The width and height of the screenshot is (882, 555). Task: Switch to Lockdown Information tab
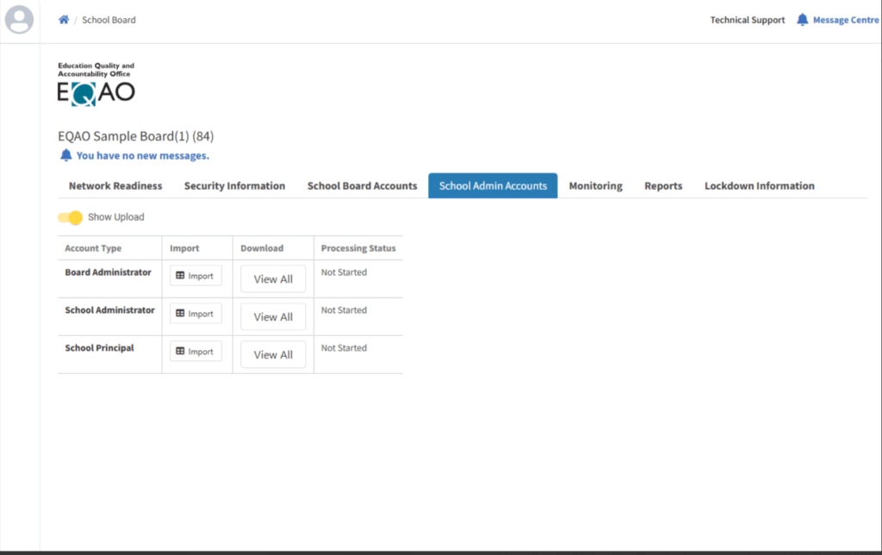click(x=759, y=186)
